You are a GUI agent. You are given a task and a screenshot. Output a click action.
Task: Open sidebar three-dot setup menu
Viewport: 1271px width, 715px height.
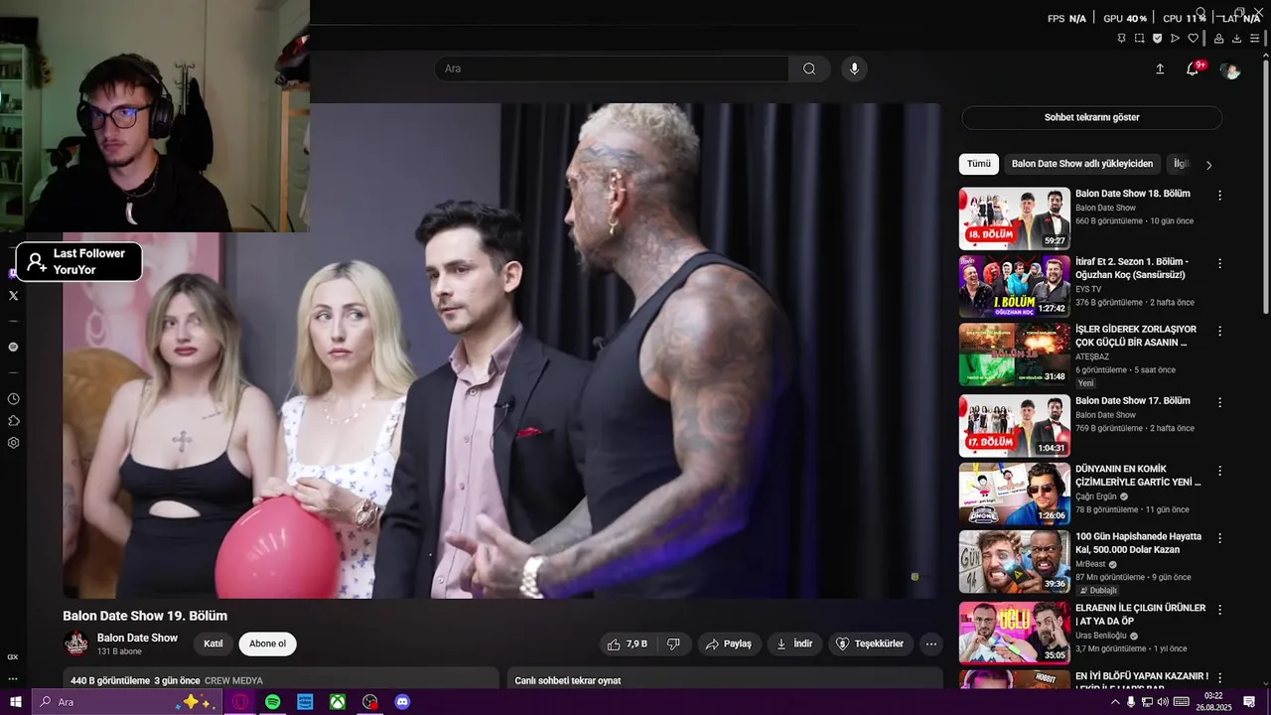pos(13,679)
